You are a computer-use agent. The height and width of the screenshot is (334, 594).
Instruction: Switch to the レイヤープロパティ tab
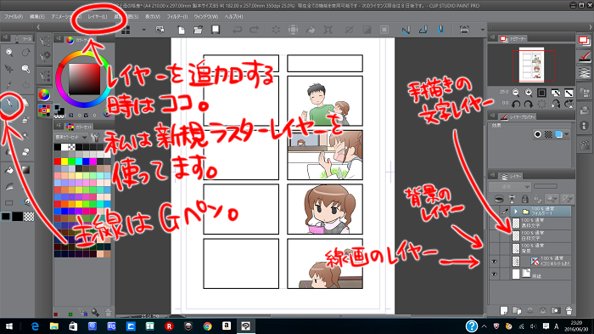click(x=518, y=117)
